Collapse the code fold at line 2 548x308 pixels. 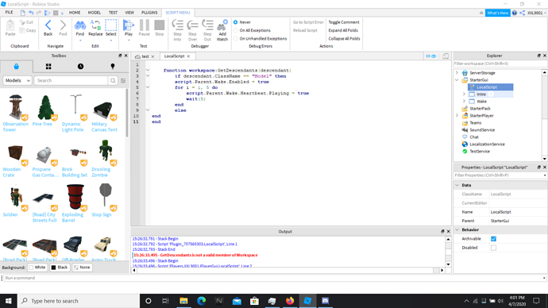coord(148,70)
